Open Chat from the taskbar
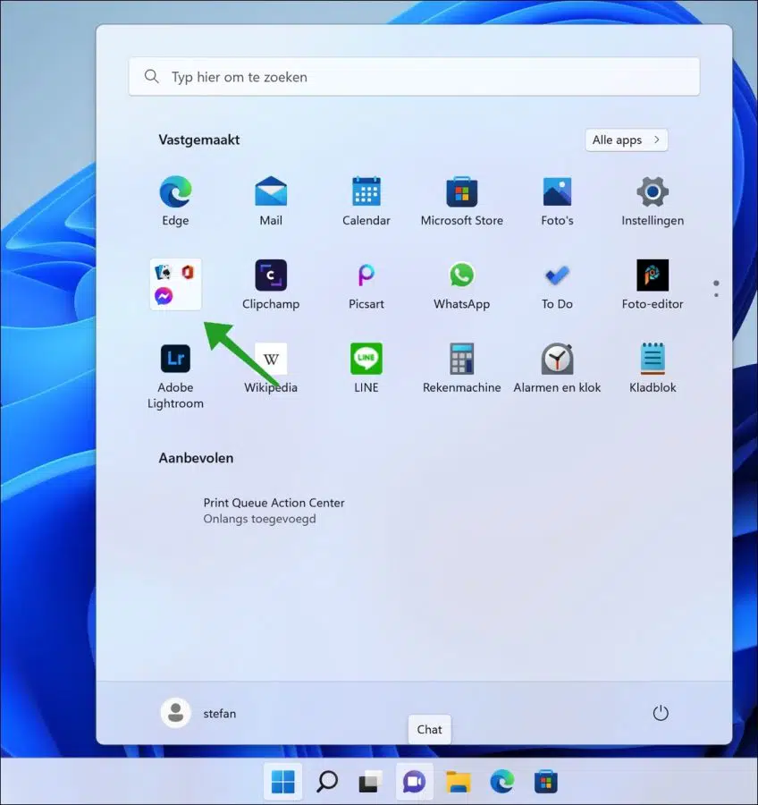 pos(414,782)
